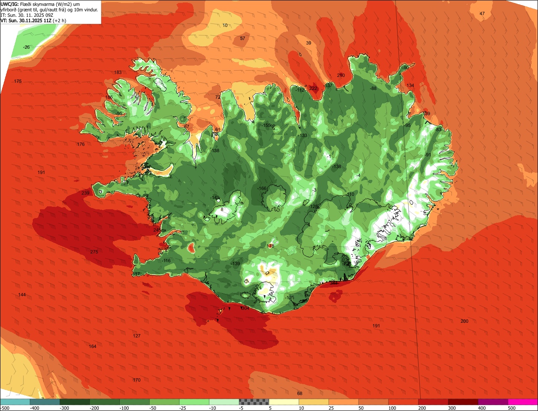Select the '222' value on the north coast
Viewport: 538px width, 411px height.
[x=313, y=88]
